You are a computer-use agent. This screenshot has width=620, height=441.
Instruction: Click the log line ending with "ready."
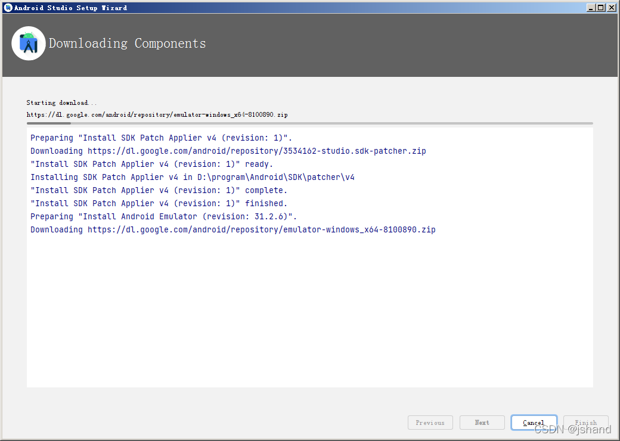152,164
